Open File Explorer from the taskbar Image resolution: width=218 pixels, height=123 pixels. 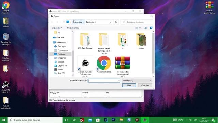click(121, 120)
